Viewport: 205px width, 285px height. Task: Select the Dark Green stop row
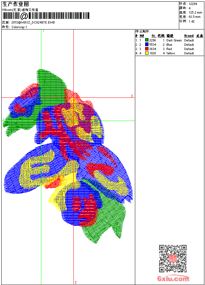[169, 40]
